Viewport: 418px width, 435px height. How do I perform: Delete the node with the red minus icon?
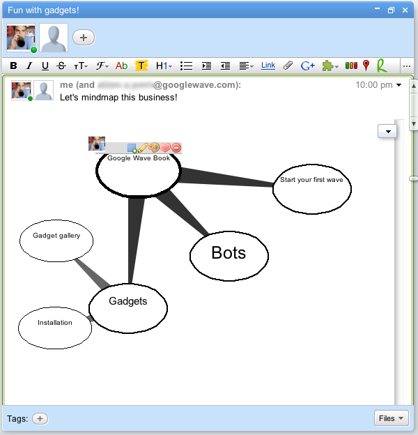(x=176, y=148)
